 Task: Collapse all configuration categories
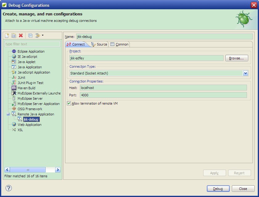(x=30, y=35)
